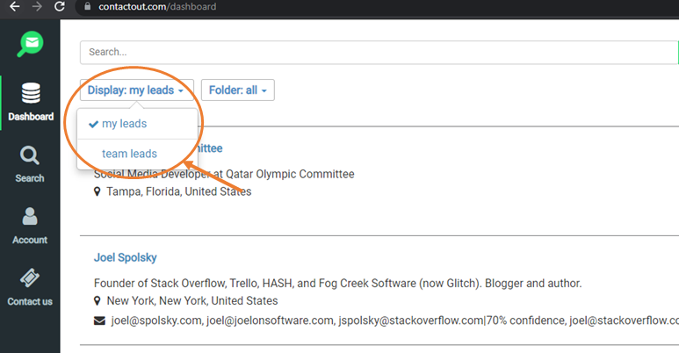Open the Display: my leads dropdown
679x353 pixels.
coord(137,90)
